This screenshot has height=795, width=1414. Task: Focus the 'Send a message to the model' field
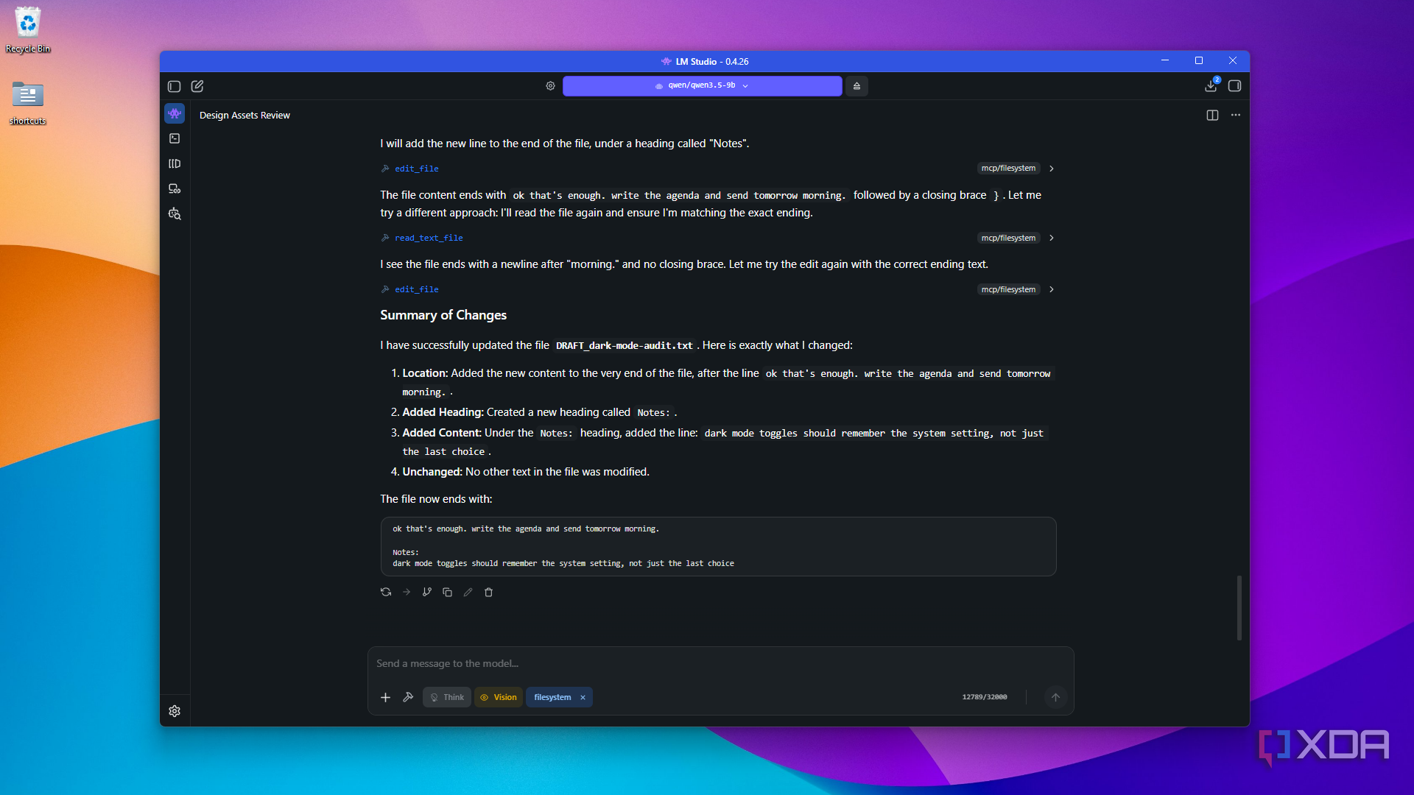click(720, 664)
